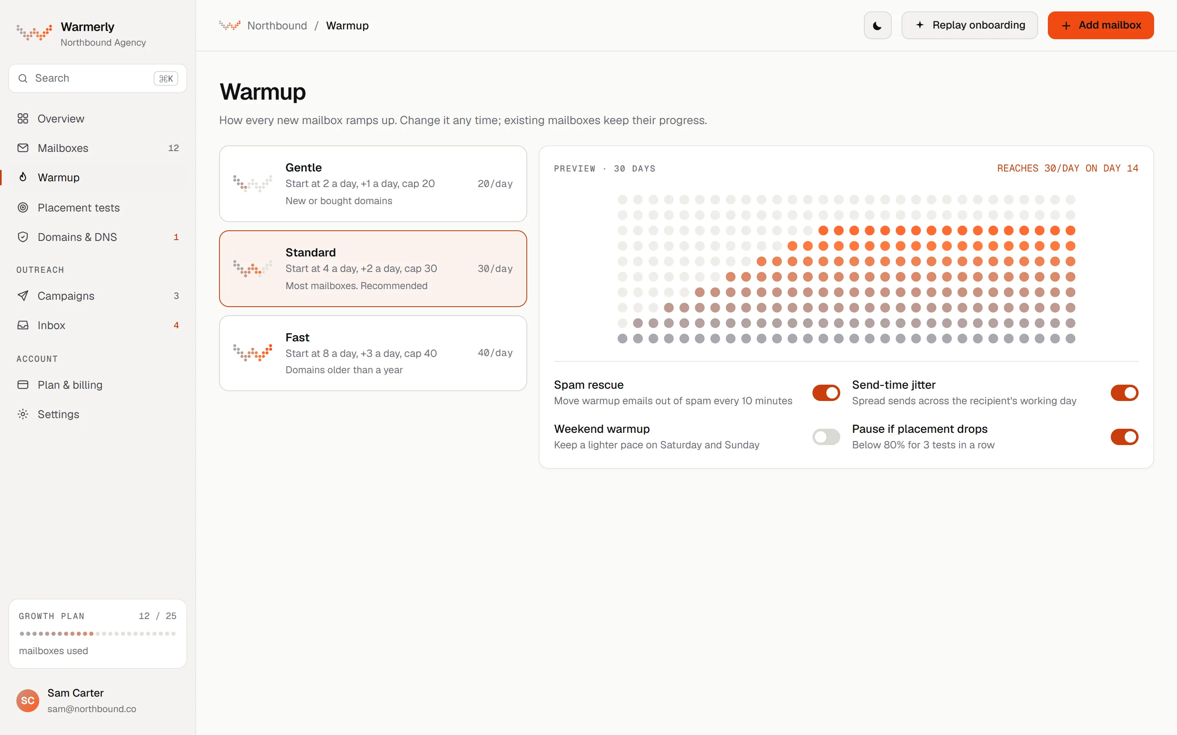Click the mailboxes used progress dots
This screenshot has height=735, width=1177.
98,633
